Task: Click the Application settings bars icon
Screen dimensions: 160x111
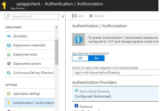Action: click(x=9, y=94)
